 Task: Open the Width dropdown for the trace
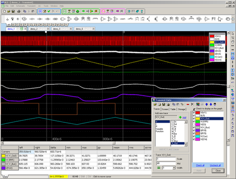[x=174, y=168]
